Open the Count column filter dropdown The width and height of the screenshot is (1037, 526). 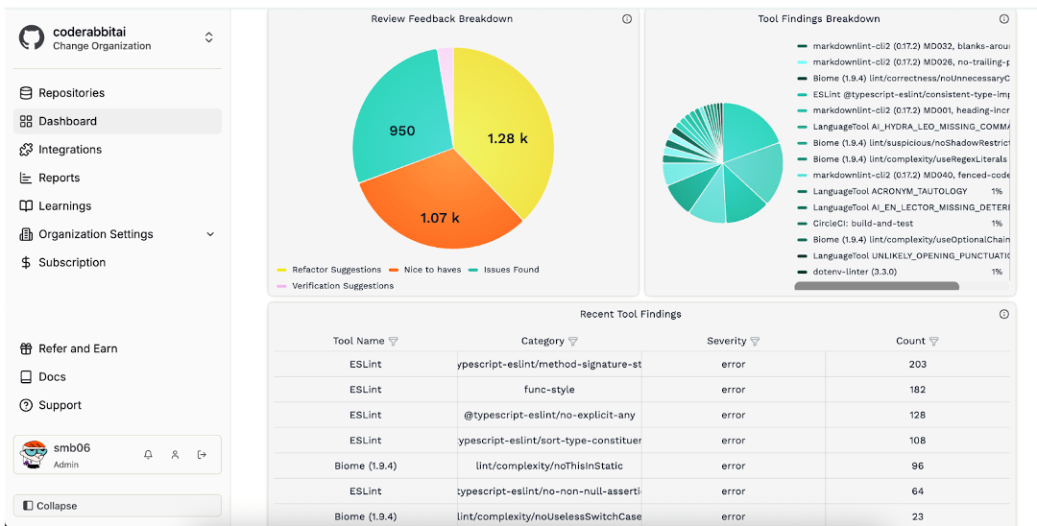(x=934, y=341)
